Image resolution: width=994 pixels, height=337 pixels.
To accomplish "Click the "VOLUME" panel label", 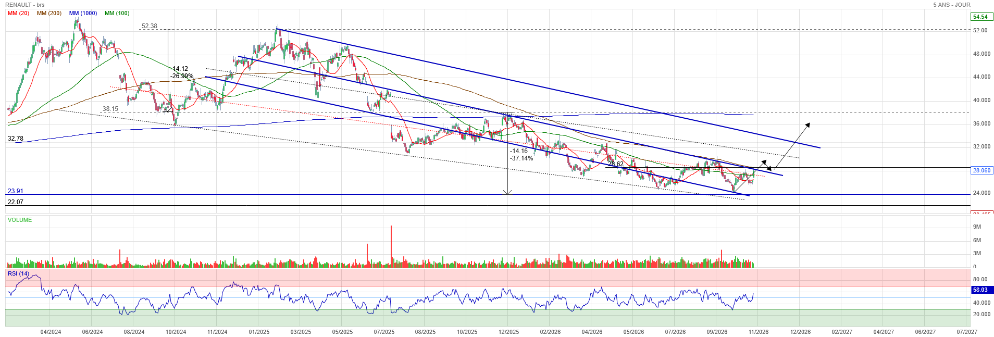I will pyautogui.click(x=20, y=220).
